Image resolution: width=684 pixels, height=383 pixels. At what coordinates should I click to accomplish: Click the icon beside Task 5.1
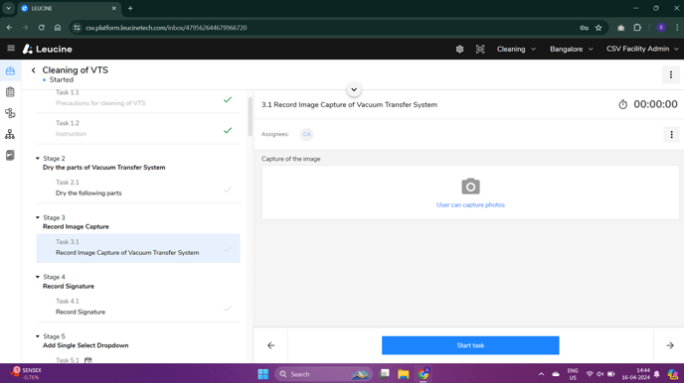click(x=88, y=360)
